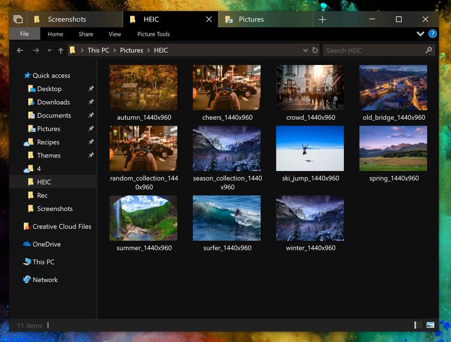Image resolution: width=451 pixels, height=342 pixels.
Task: Open the File menu
Action: tap(24, 34)
